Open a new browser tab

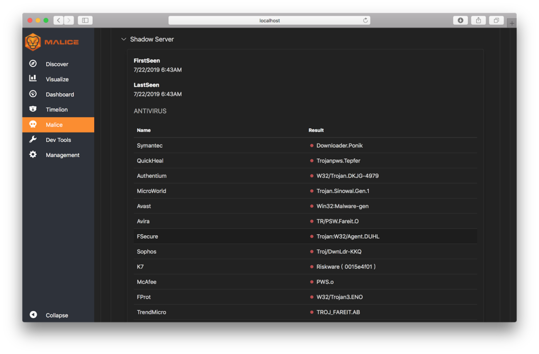tap(512, 23)
